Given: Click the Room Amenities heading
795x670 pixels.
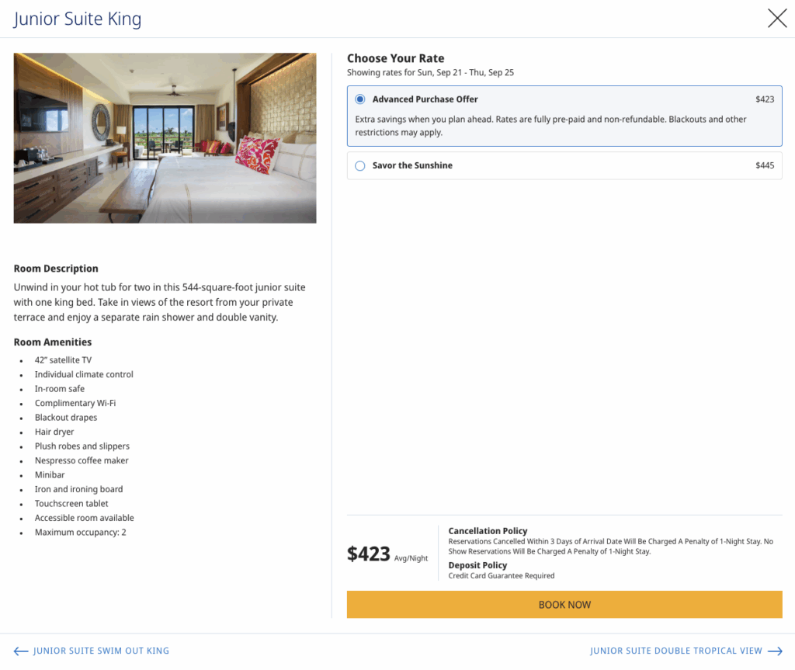Looking at the screenshot, I should pyautogui.click(x=52, y=342).
